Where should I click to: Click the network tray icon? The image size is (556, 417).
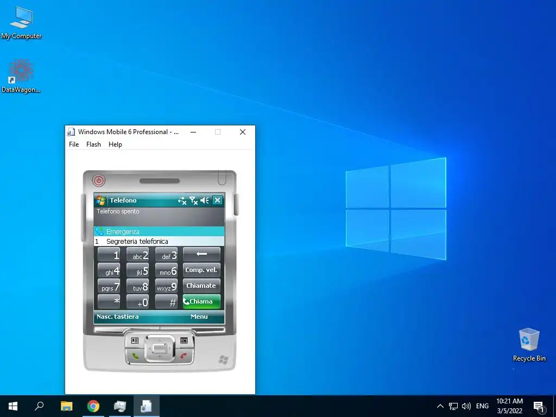click(x=453, y=406)
